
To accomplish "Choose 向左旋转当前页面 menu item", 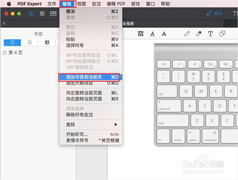I will [91, 93].
